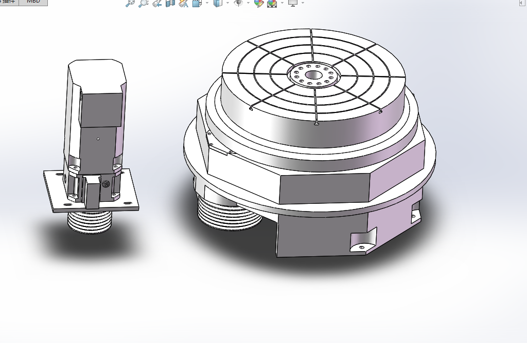This screenshot has width=527, height=343.
Task: Expand the Display Style dropdown arrow
Action: (x=227, y=3)
